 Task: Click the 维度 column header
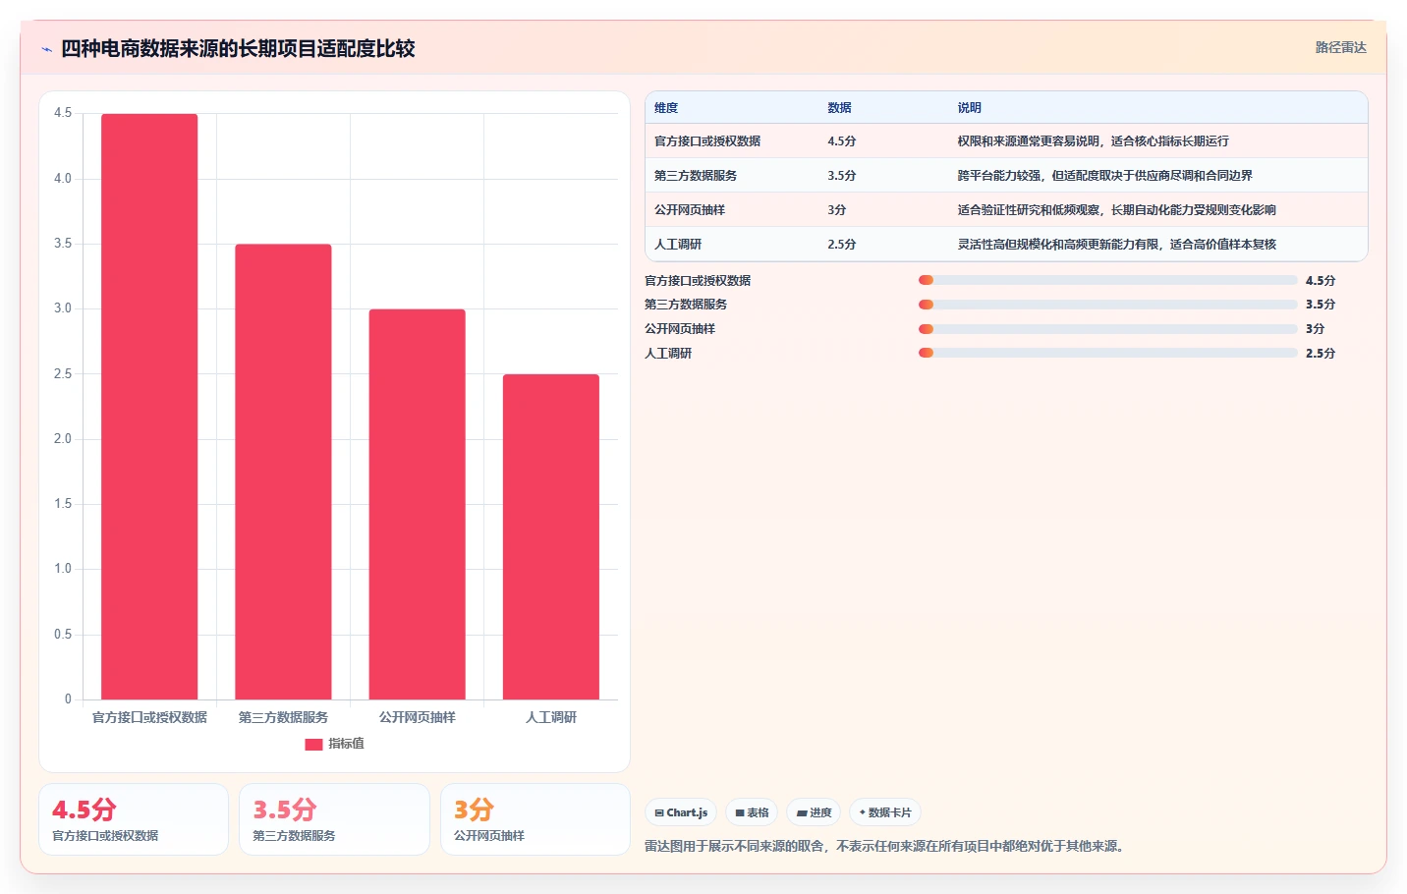[666, 108]
